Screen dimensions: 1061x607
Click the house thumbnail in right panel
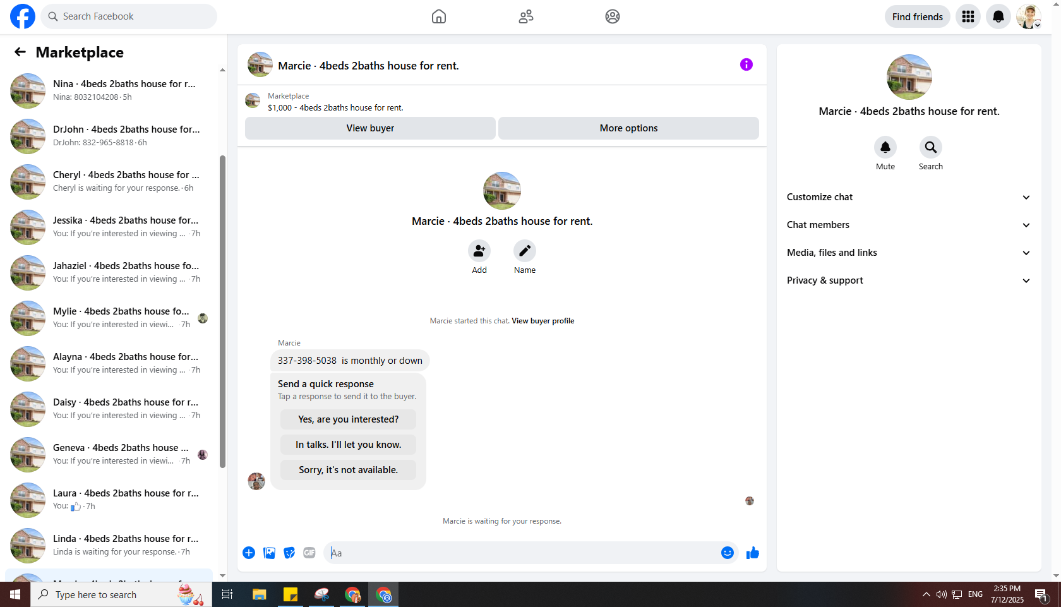click(909, 77)
